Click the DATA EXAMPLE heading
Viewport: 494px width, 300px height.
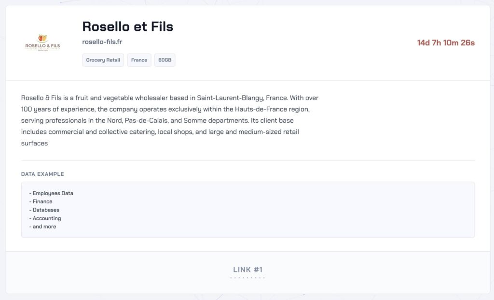click(x=42, y=174)
